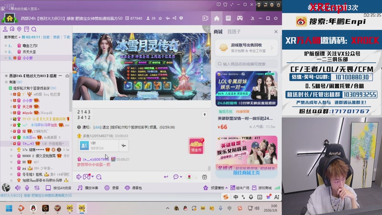Viewport: 382px width, 215px height.
Task: Expand the arrow beside the flower icon
Action: pyautogui.click(x=196, y=177)
